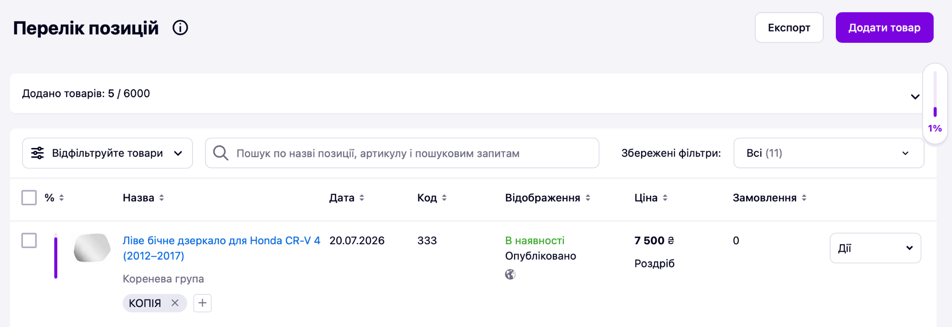Click the Експорт button

[x=789, y=27]
